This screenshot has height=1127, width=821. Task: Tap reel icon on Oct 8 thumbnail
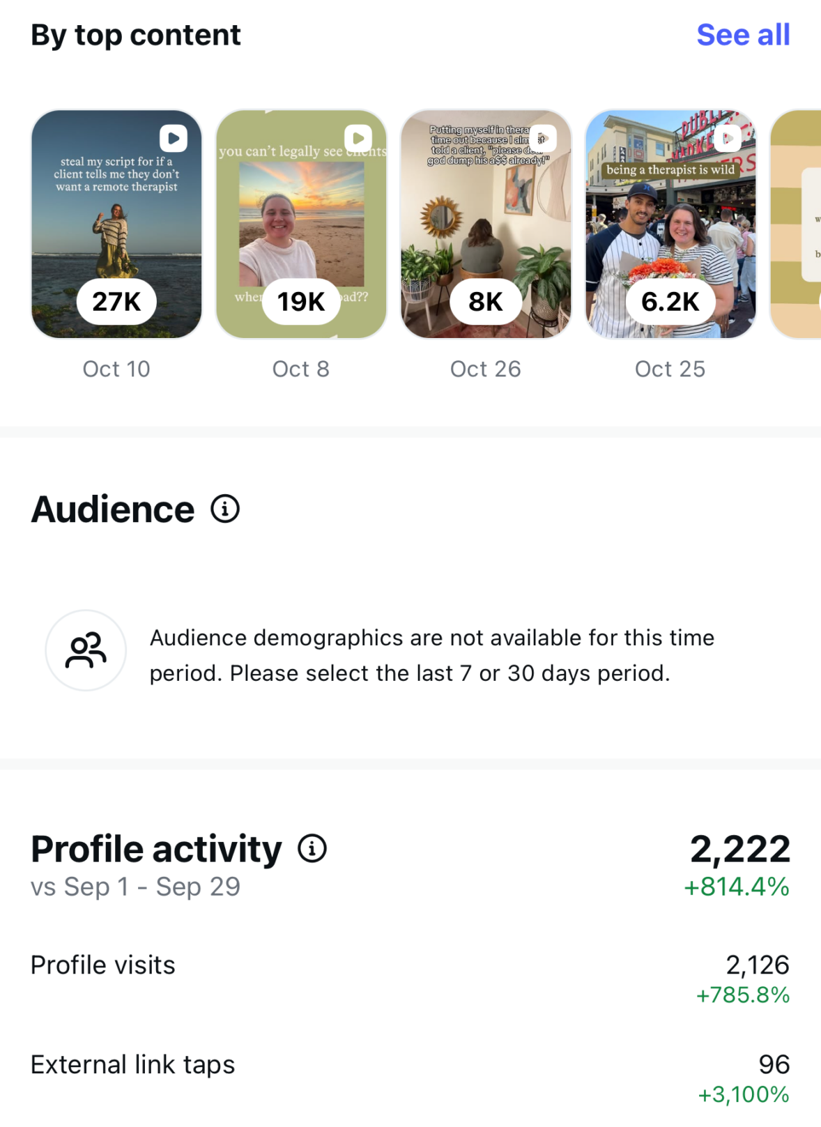(358, 138)
